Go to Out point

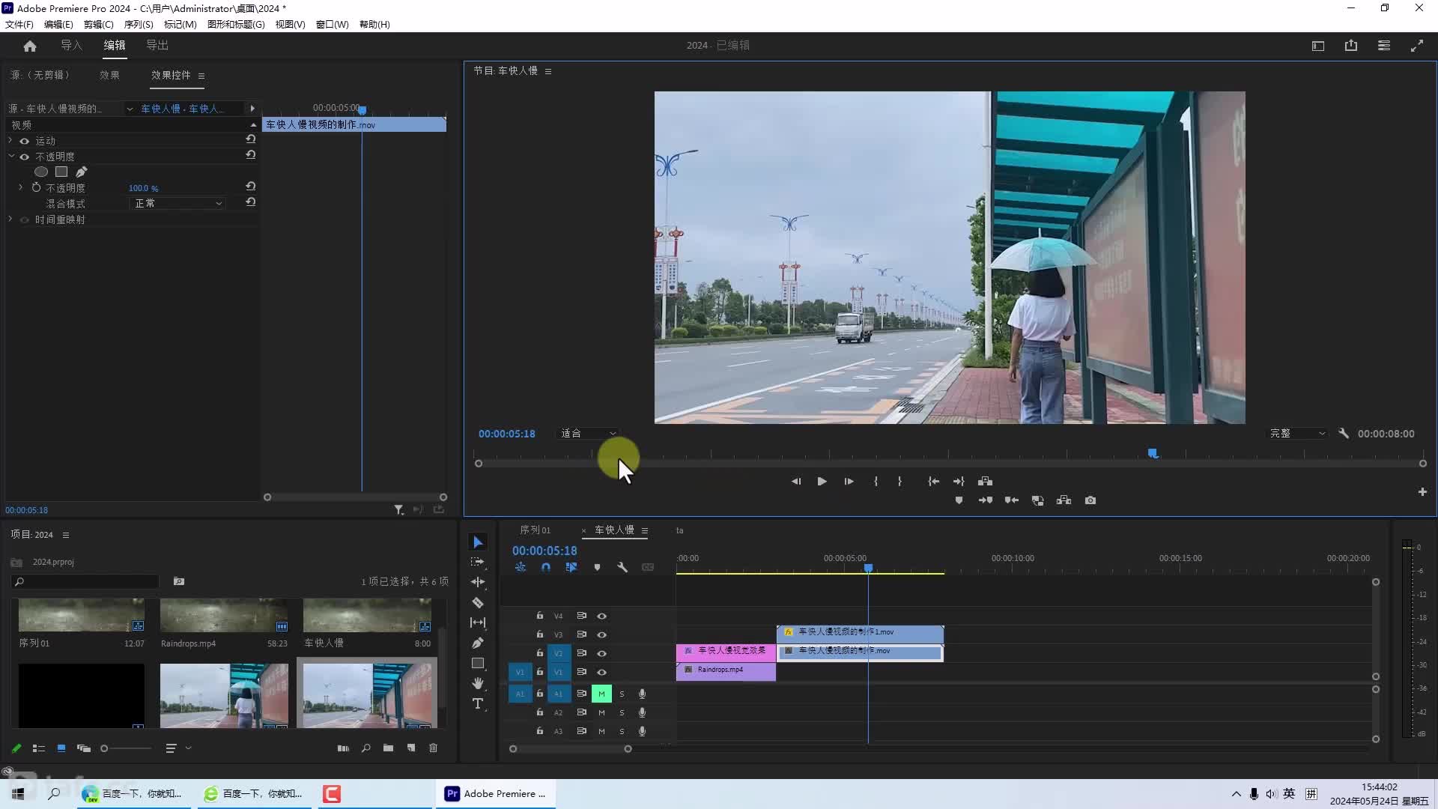click(959, 482)
